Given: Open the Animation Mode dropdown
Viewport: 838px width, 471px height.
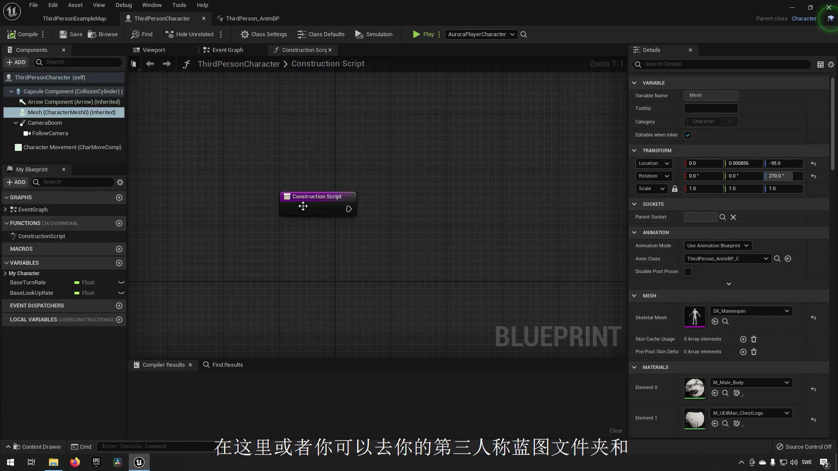Looking at the screenshot, I should [718, 246].
